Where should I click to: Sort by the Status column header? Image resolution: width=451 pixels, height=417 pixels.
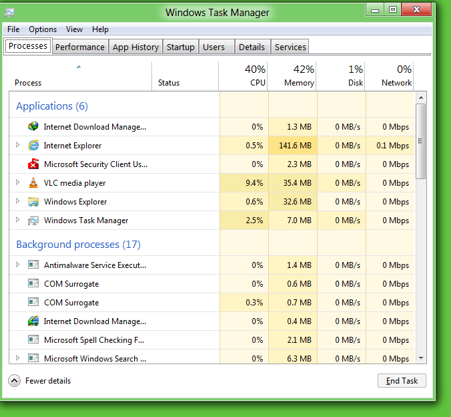tap(185, 76)
